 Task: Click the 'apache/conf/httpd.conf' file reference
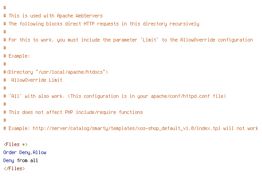point(180,96)
